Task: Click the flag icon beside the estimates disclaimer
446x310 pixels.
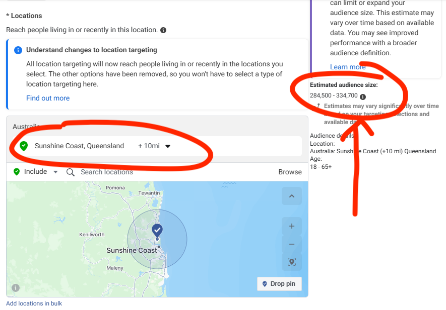Action: tap(318, 106)
